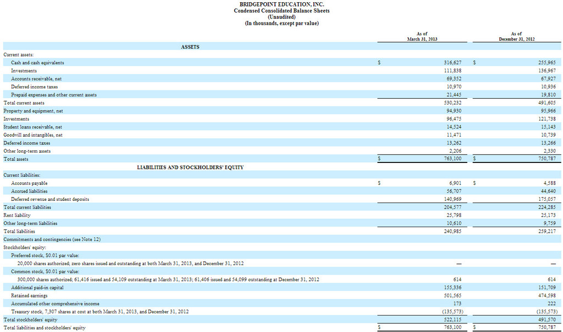Select the "Retained earnings" label
Image resolution: width=563 pixels, height=332 pixels.
(x=29, y=296)
